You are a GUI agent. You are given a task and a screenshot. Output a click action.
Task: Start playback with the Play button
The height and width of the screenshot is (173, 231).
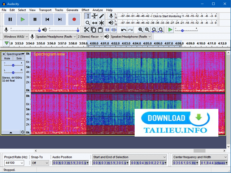[x=22, y=19]
